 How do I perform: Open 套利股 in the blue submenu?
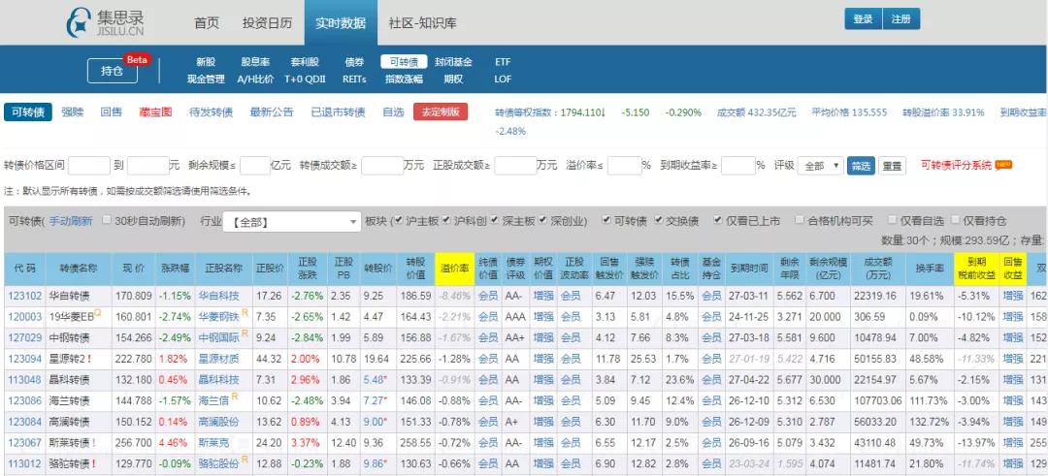tap(305, 62)
